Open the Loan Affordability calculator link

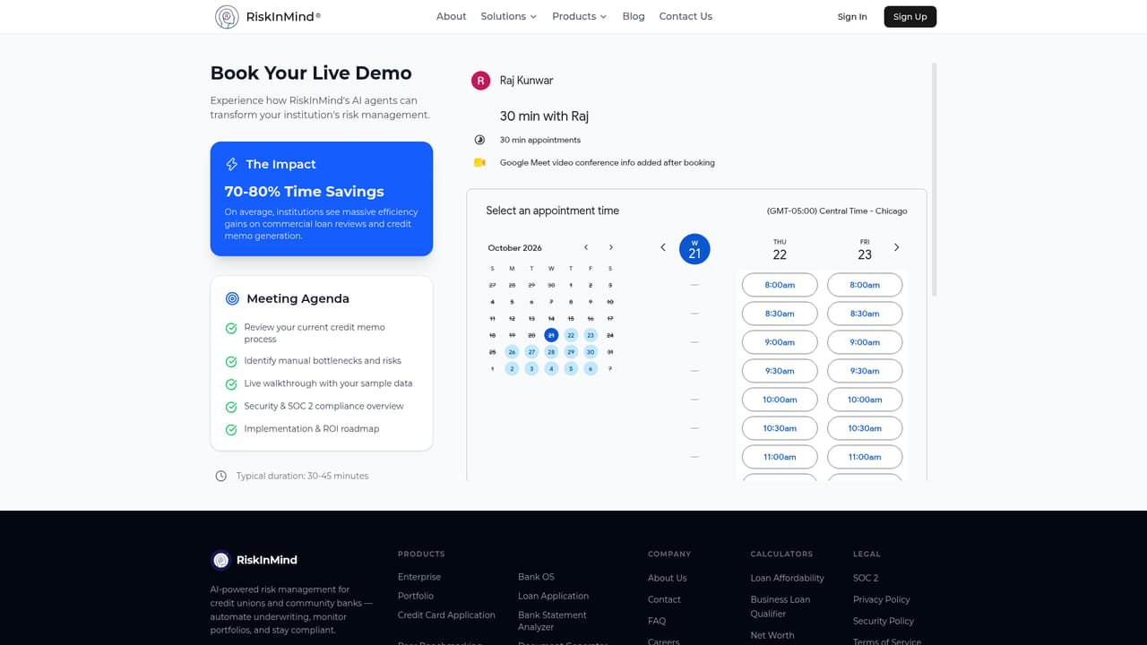point(788,578)
